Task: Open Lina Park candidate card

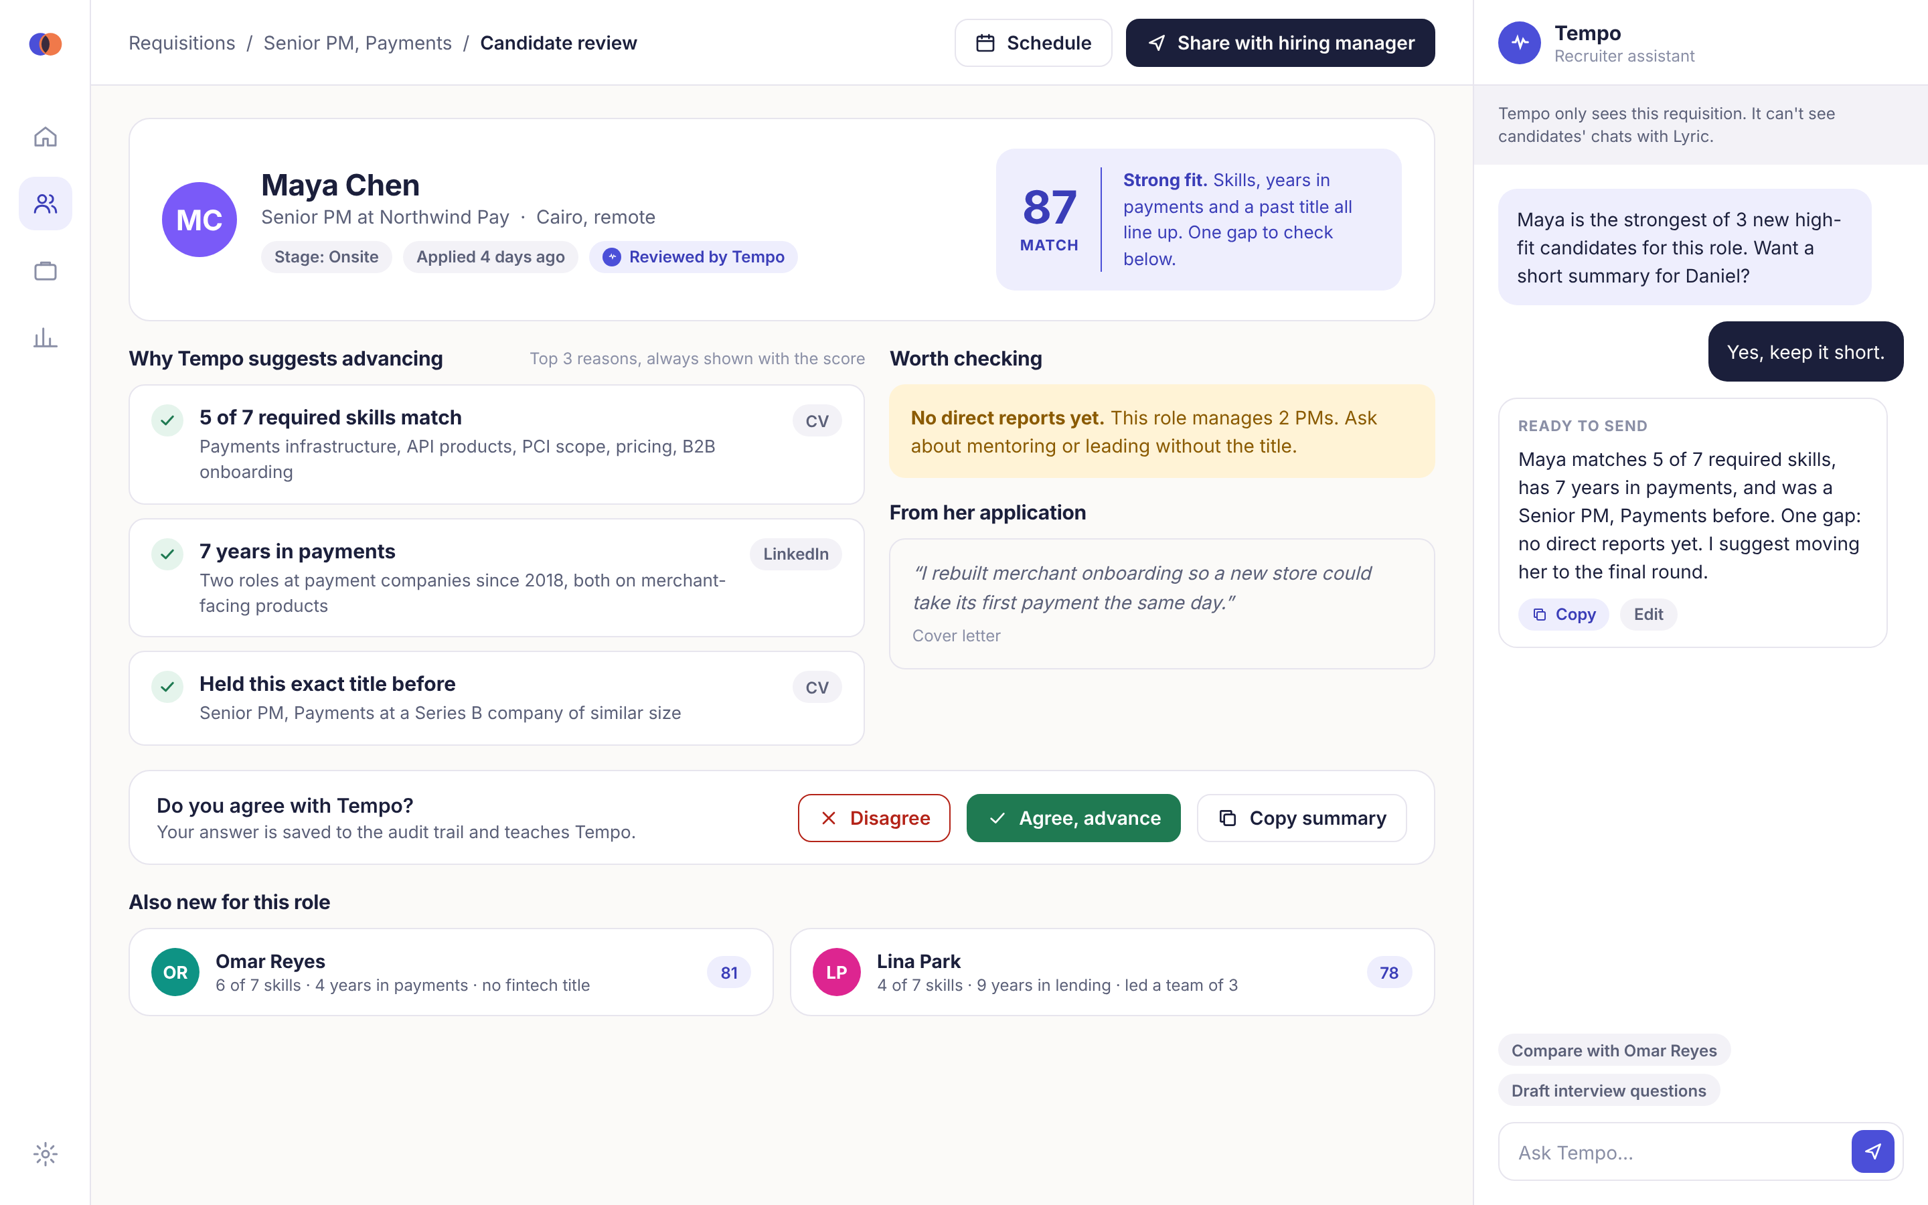Action: point(1112,971)
